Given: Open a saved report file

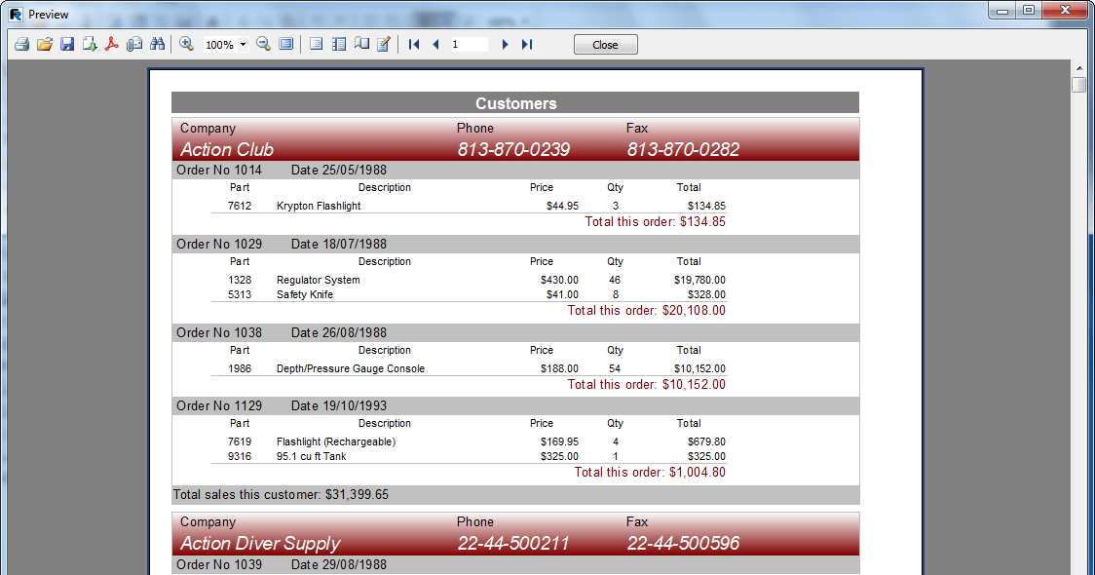Looking at the screenshot, I should [44, 44].
